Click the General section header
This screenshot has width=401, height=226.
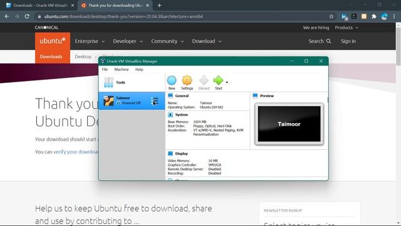coord(182,96)
